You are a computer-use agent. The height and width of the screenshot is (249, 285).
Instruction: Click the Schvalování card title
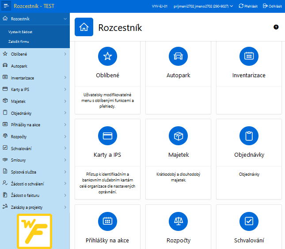(x=249, y=241)
